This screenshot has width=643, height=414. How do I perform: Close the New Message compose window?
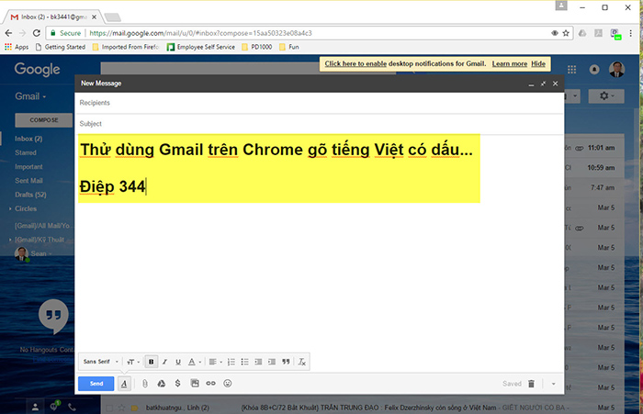click(555, 84)
